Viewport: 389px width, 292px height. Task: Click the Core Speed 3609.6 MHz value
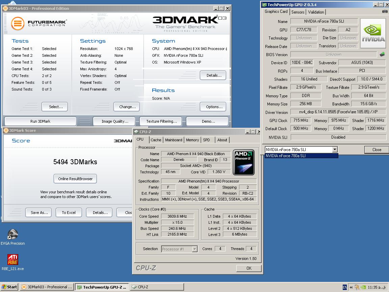coord(177,216)
